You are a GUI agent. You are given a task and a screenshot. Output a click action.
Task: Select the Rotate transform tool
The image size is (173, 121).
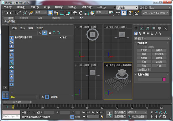coord(80,13)
